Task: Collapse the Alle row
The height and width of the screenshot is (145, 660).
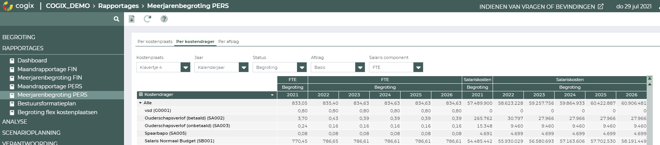Action: point(140,103)
